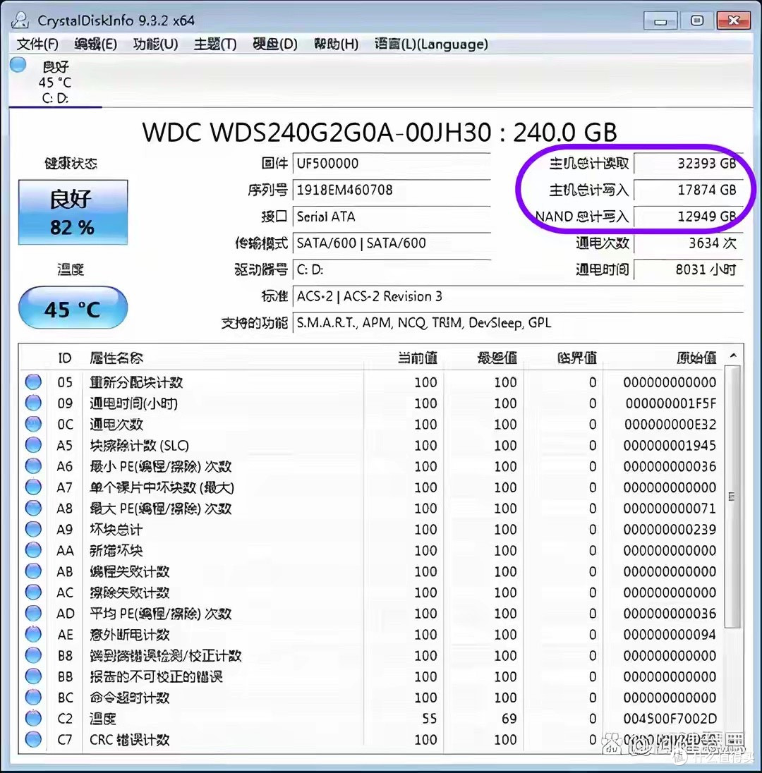The width and height of the screenshot is (762, 773).
Task: Open the 语言(L)(Language) menu
Action: (x=431, y=44)
